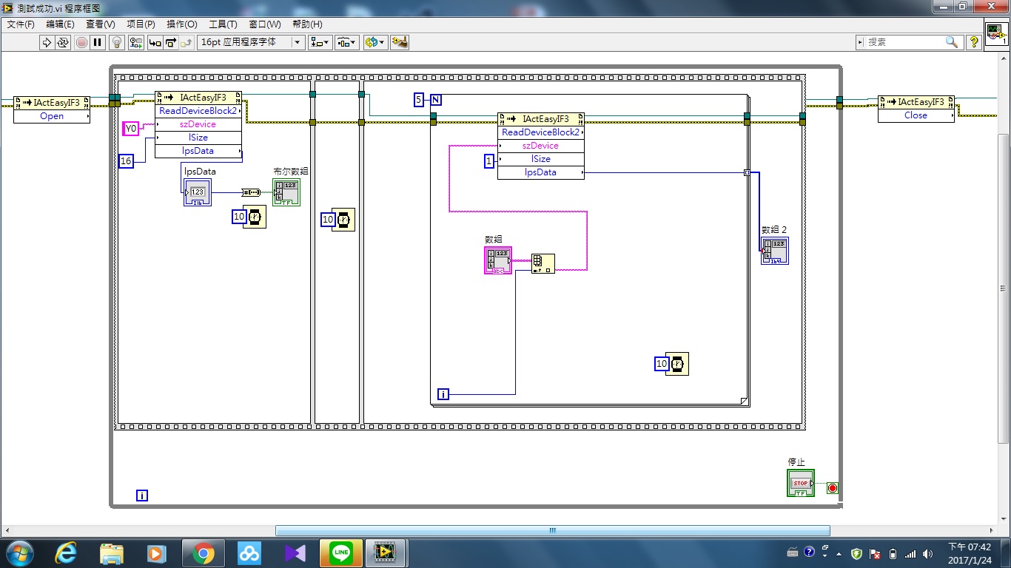Start Run Continuously from the toolbar
Screen dimensions: 1011x568
coord(63,42)
